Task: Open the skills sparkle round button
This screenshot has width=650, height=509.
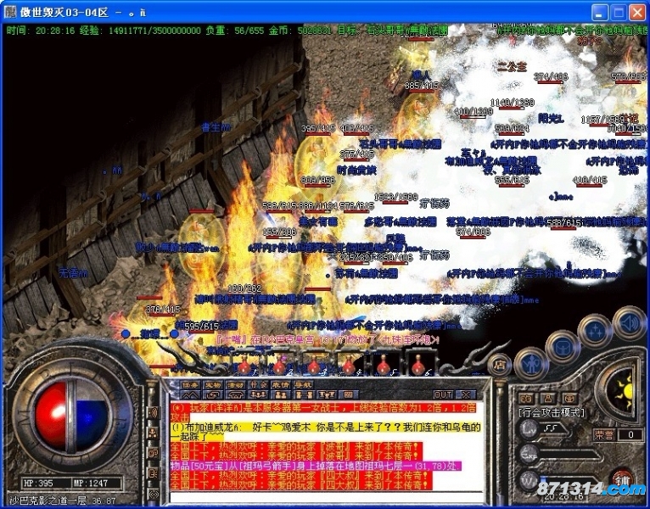Action: [x=596, y=330]
